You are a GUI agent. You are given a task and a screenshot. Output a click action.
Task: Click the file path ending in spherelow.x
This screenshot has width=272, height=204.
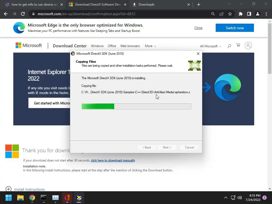[x=136, y=92]
